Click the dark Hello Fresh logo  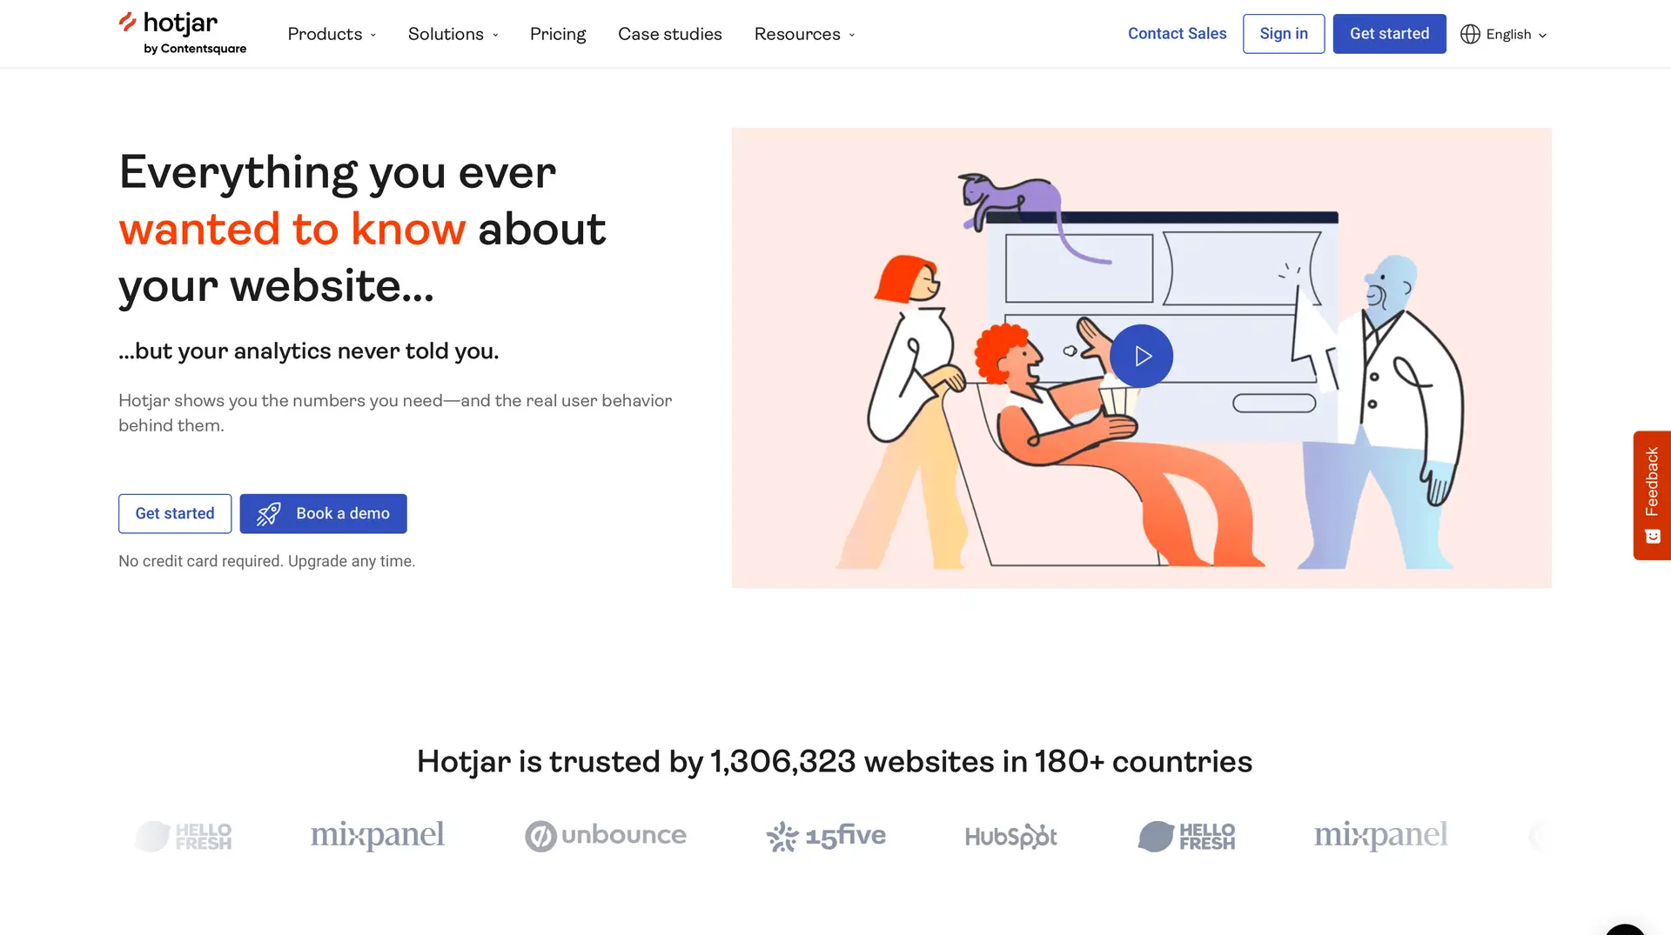[1186, 836]
